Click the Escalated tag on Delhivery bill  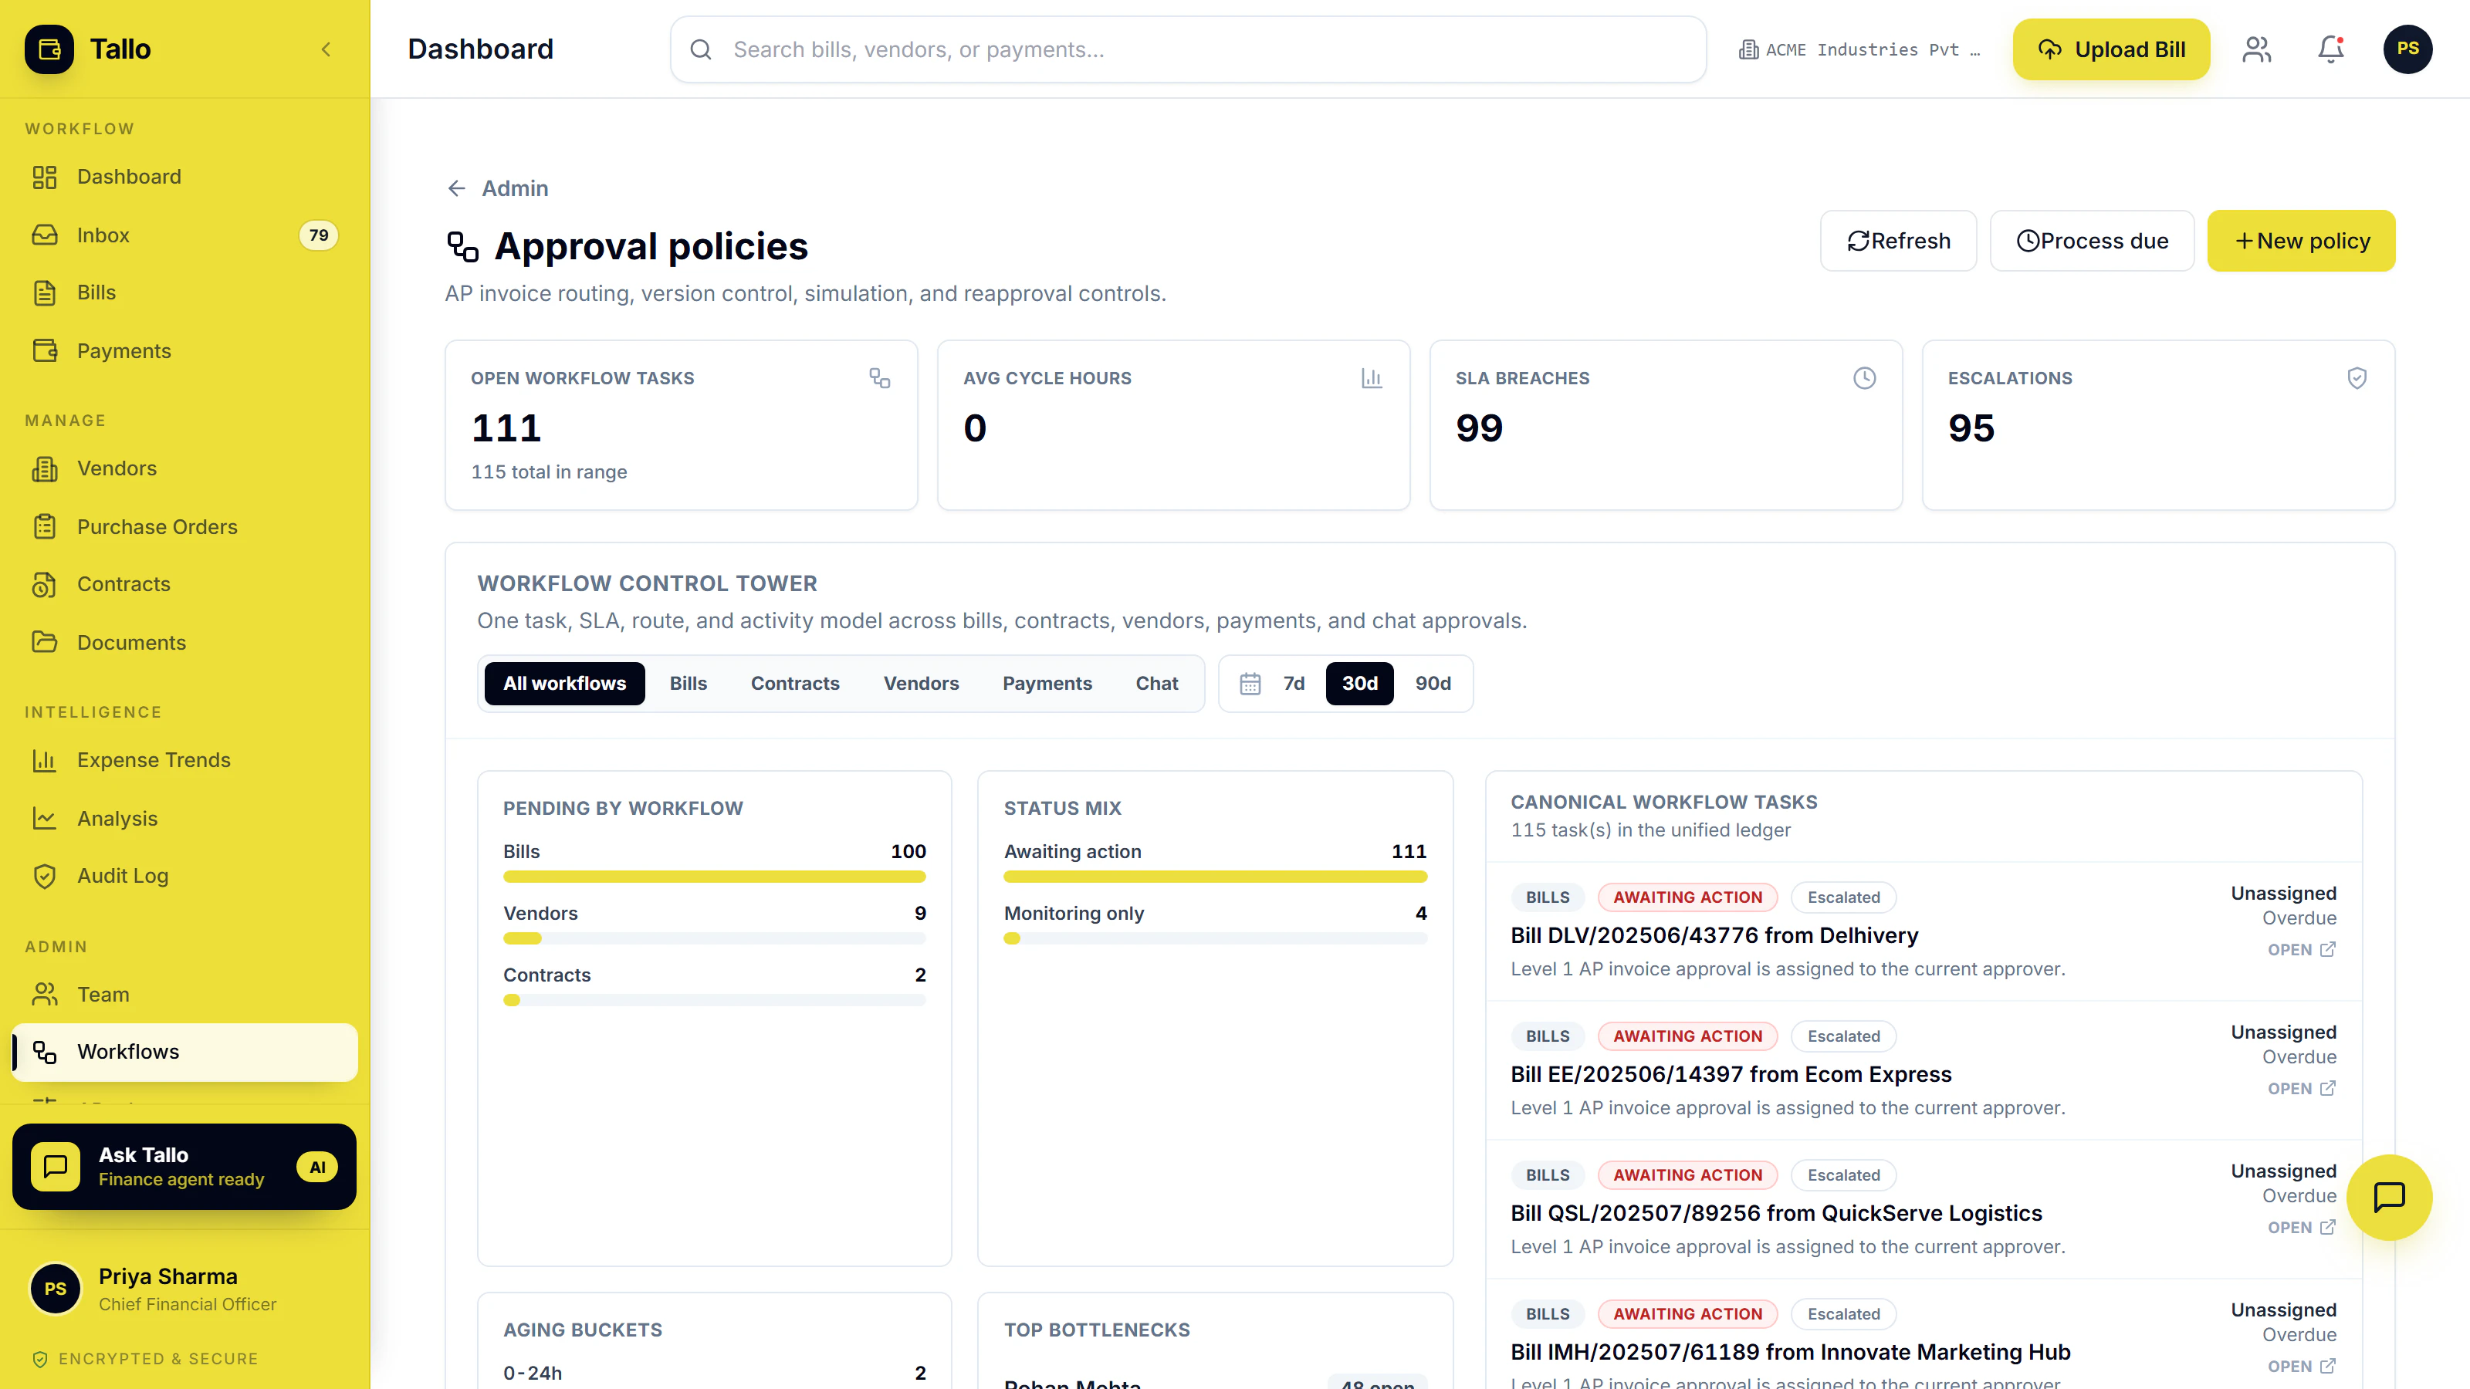coord(1844,897)
